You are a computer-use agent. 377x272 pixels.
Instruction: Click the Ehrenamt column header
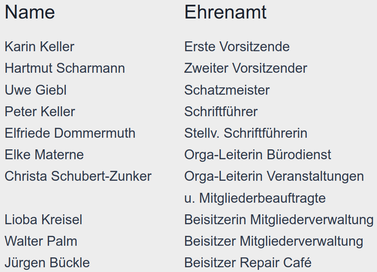click(x=225, y=12)
